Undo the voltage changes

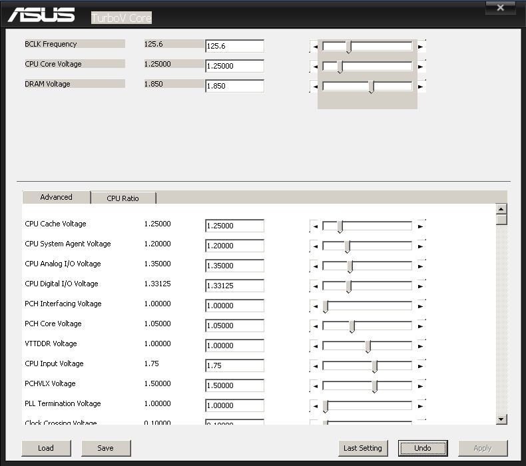point(423,448)
